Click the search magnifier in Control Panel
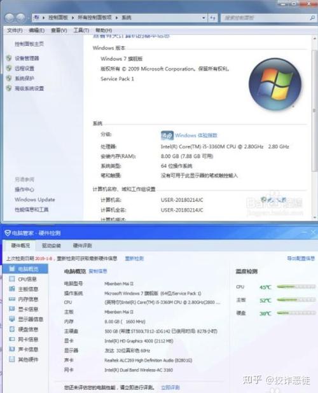This screenshot has height=393, width=318. (x=312, y=18)
